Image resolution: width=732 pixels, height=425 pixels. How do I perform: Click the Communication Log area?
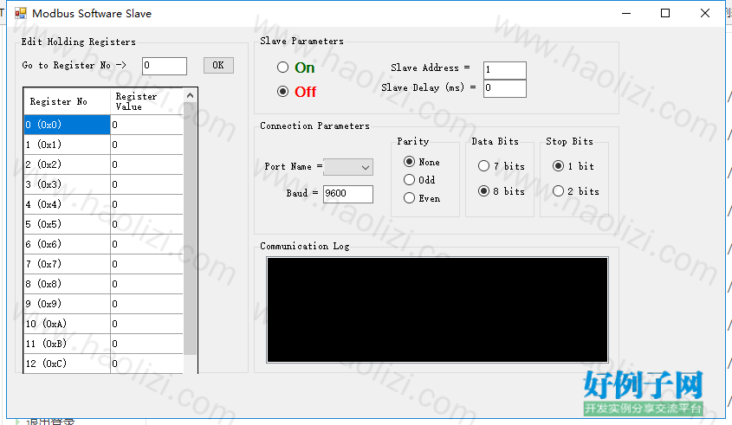tap(437, 310)
